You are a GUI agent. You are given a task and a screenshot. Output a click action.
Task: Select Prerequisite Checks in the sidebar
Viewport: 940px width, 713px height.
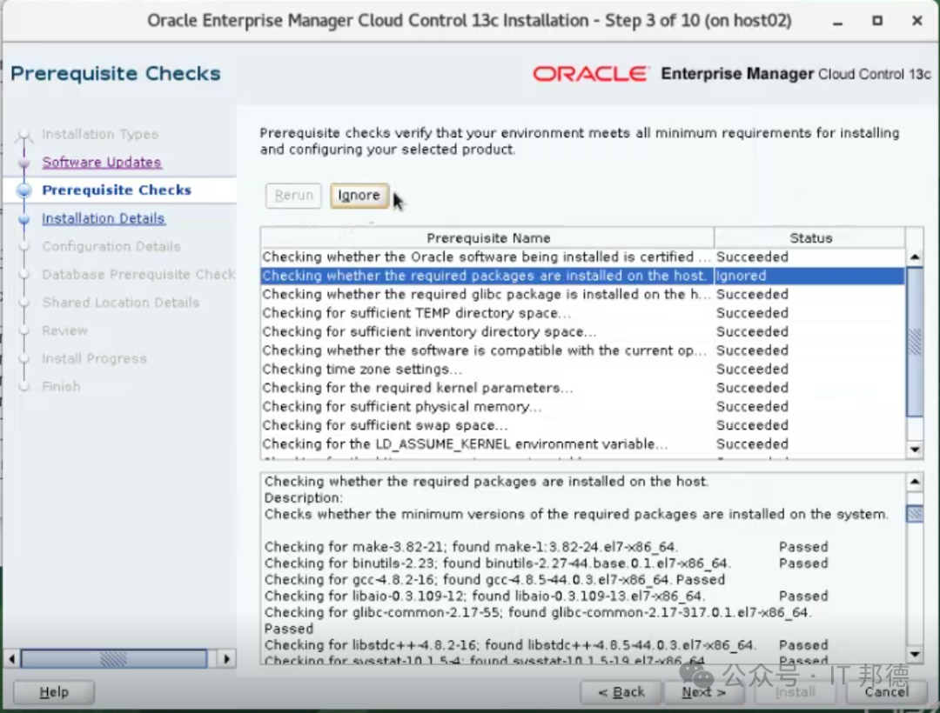click(117, 190)
